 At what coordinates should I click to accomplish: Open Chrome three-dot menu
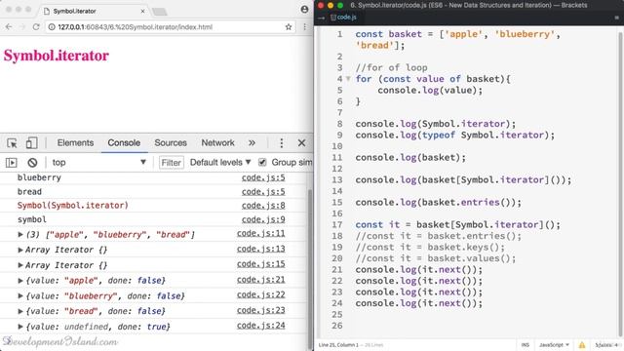click(x=304, y=27)
